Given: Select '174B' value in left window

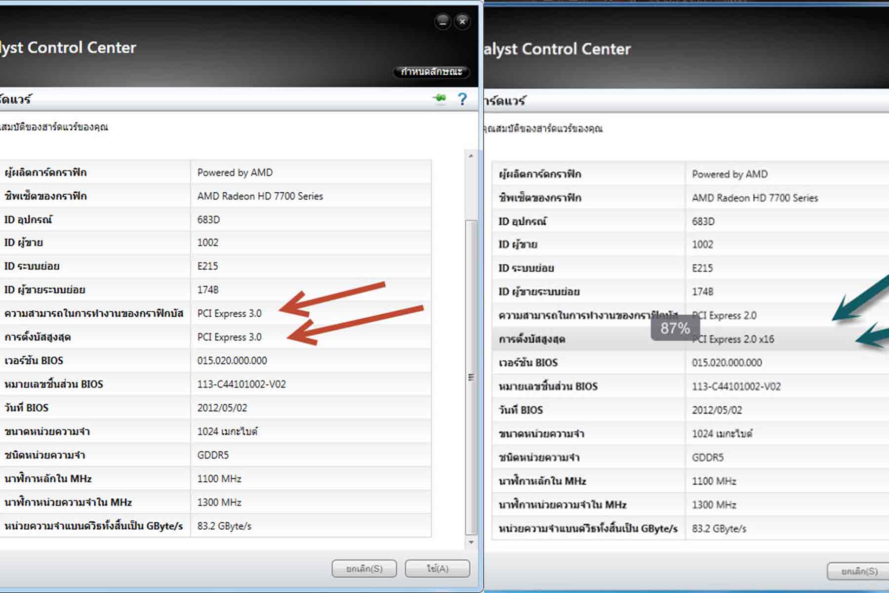Looking at the screenshot, I should click(x=208, y=290).
